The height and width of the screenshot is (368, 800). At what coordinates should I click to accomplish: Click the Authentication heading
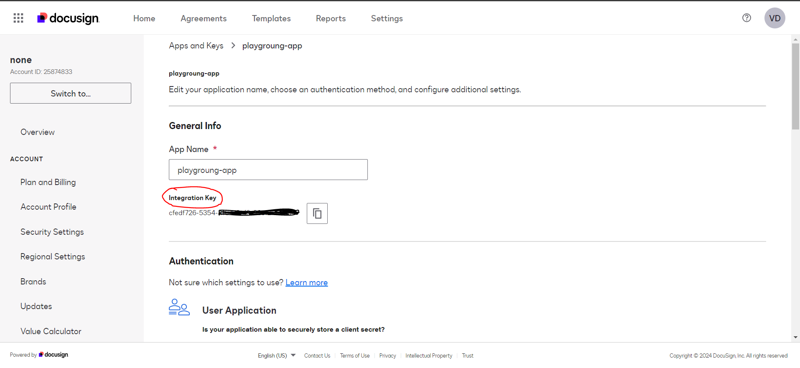tap(201, 261)
